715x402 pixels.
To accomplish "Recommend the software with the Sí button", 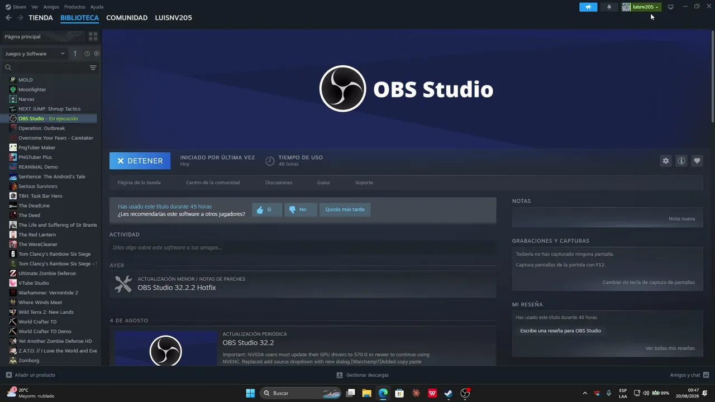I will point(266,209).
